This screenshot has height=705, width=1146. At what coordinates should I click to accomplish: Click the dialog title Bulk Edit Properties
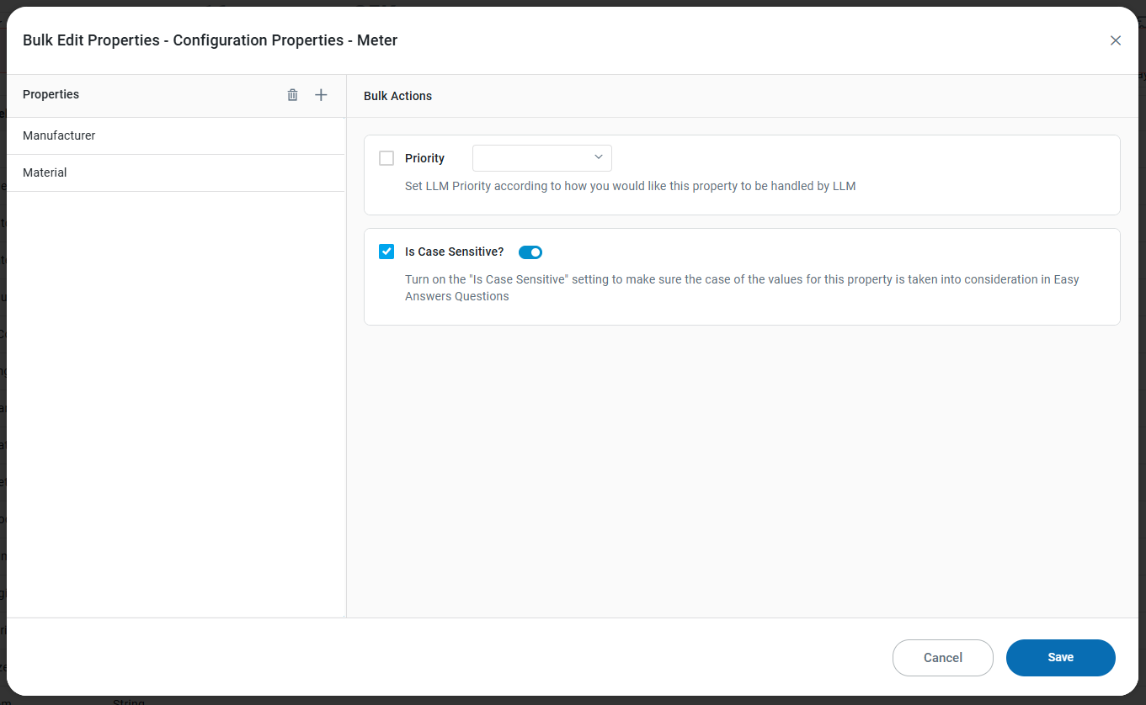(210, 40)
